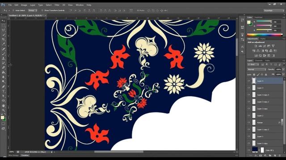Create new group folder icon

270,156
